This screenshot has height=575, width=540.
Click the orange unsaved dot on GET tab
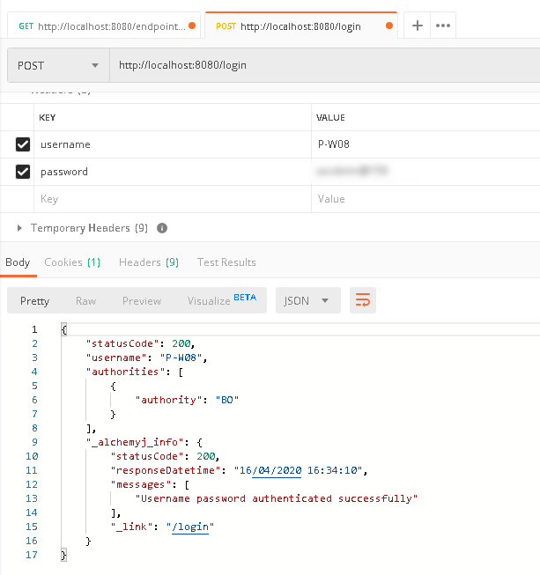click(192, 26)
